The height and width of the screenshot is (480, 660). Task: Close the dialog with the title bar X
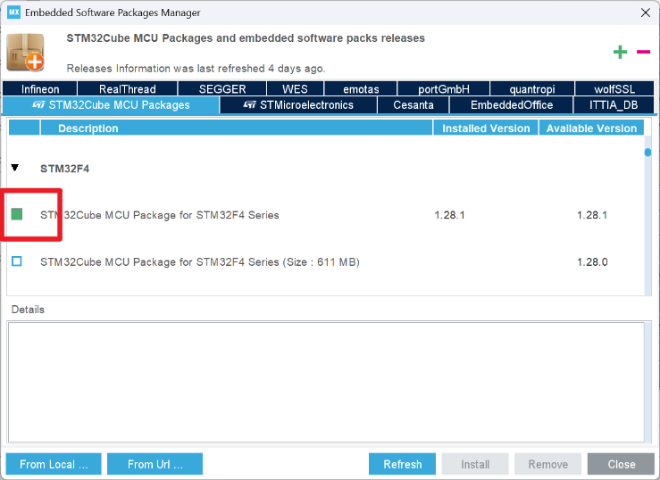[x=646, y=12]
